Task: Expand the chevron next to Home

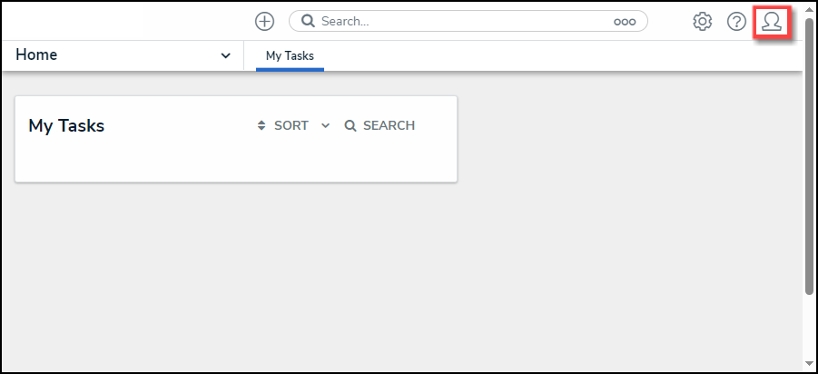Action: (x=226, y=56)
